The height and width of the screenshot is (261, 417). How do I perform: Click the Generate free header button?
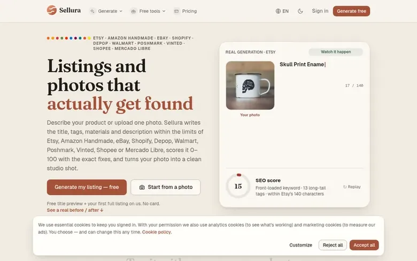pyautogui.click(x=351, y=11)
